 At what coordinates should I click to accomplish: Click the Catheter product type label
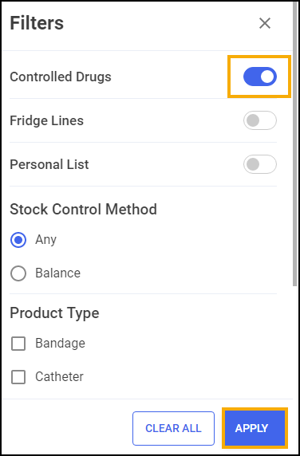click(59, 376)
